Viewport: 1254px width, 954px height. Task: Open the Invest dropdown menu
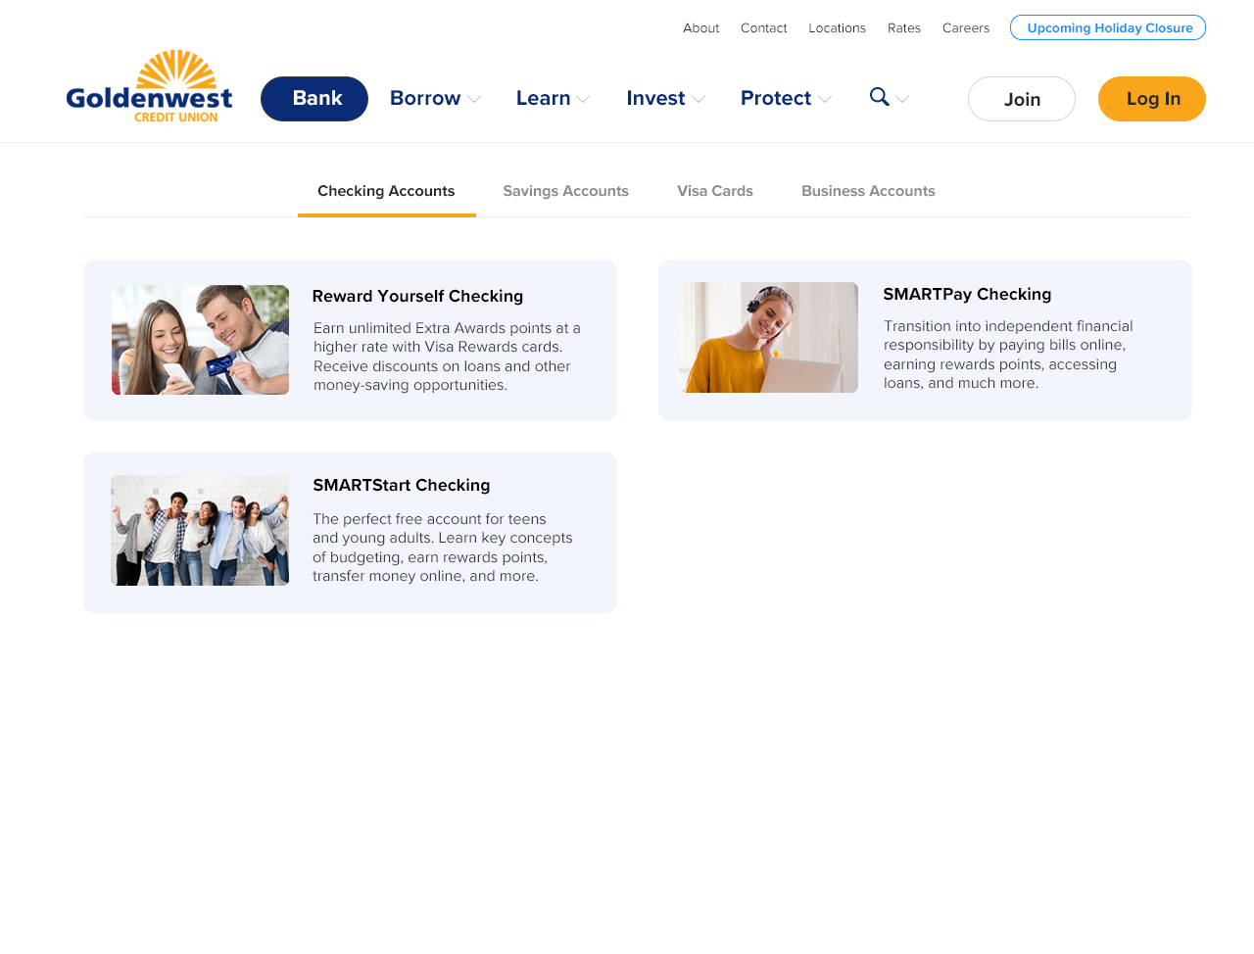pyautogui.click(x=665, y=99)
